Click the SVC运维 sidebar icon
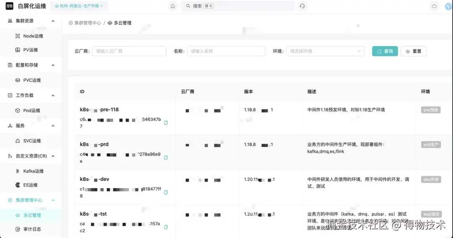 pos(18,141)
